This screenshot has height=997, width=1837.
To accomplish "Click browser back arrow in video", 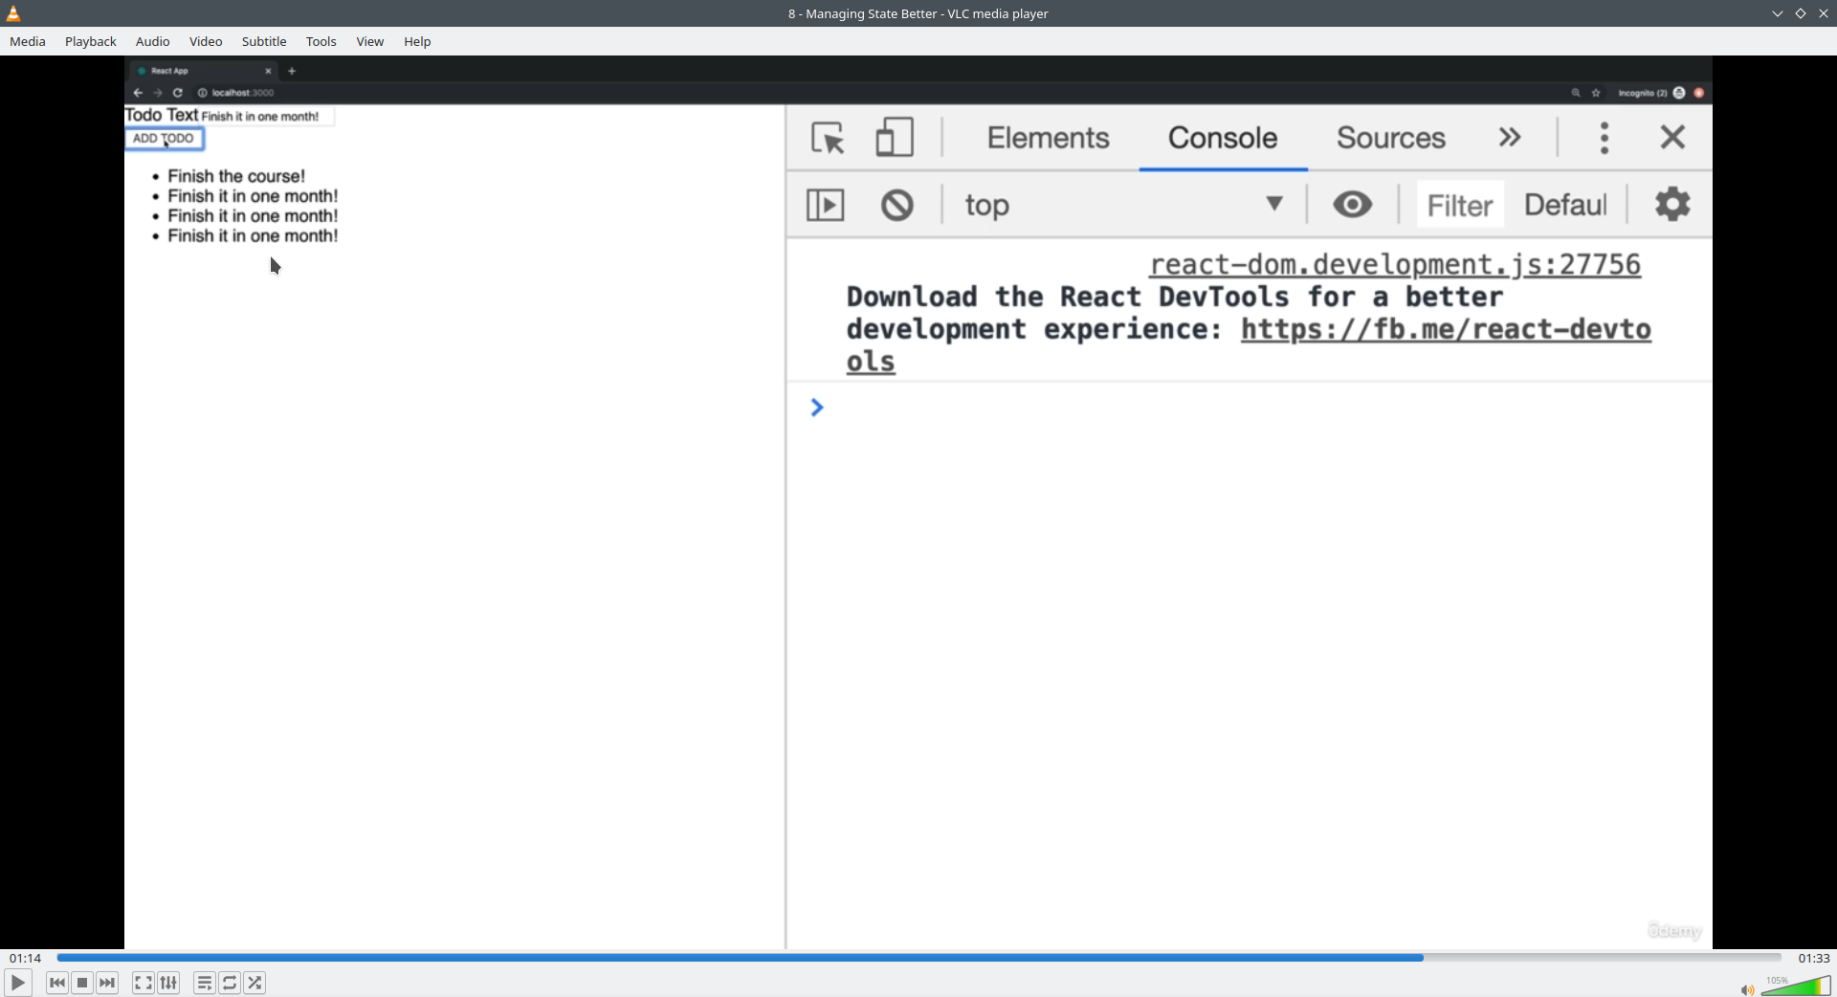I will pyautogui.click(x=138, y=93).
